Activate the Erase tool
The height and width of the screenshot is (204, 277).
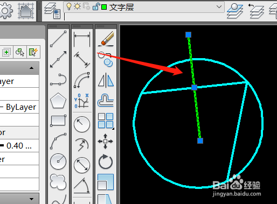[106, 39]
